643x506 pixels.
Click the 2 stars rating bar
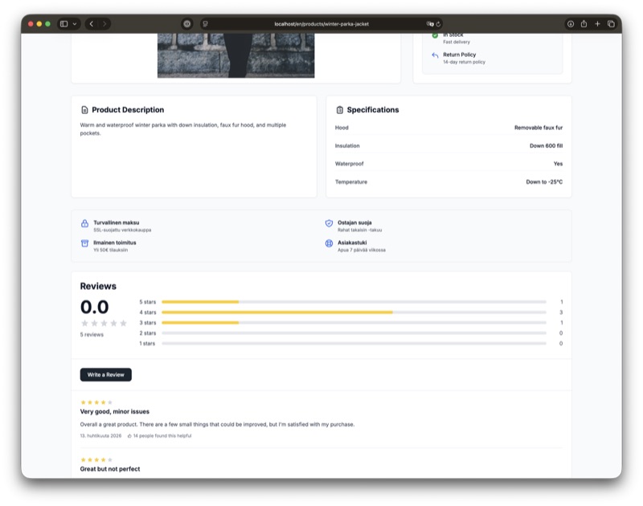354,333
